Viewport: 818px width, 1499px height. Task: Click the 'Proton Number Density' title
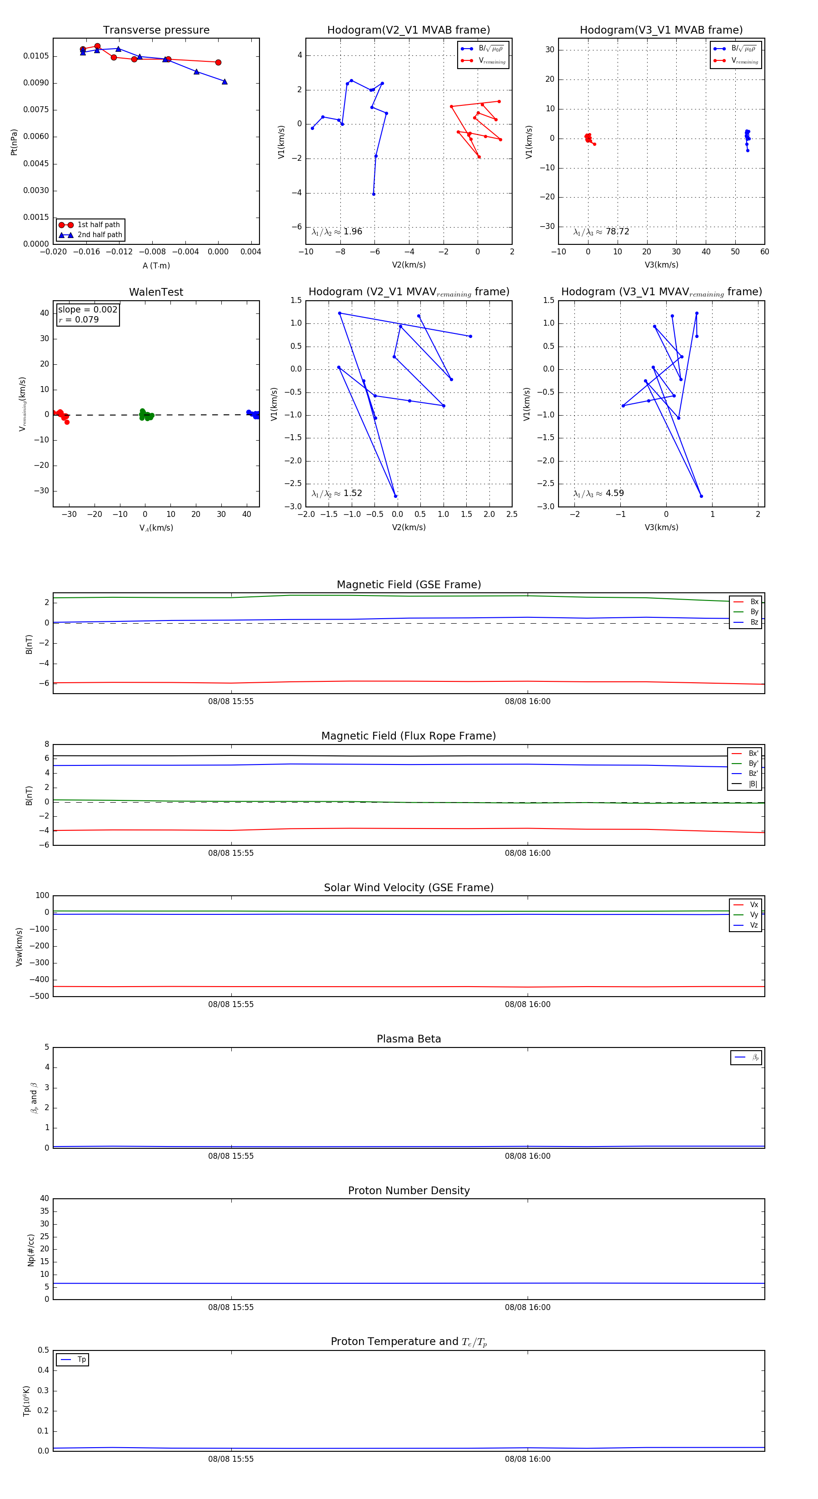point(409,1191)
